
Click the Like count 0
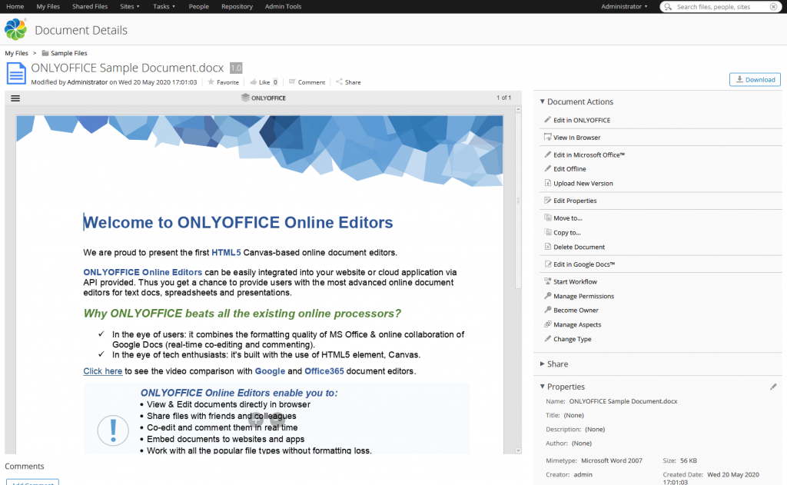(x=275, y=82)
